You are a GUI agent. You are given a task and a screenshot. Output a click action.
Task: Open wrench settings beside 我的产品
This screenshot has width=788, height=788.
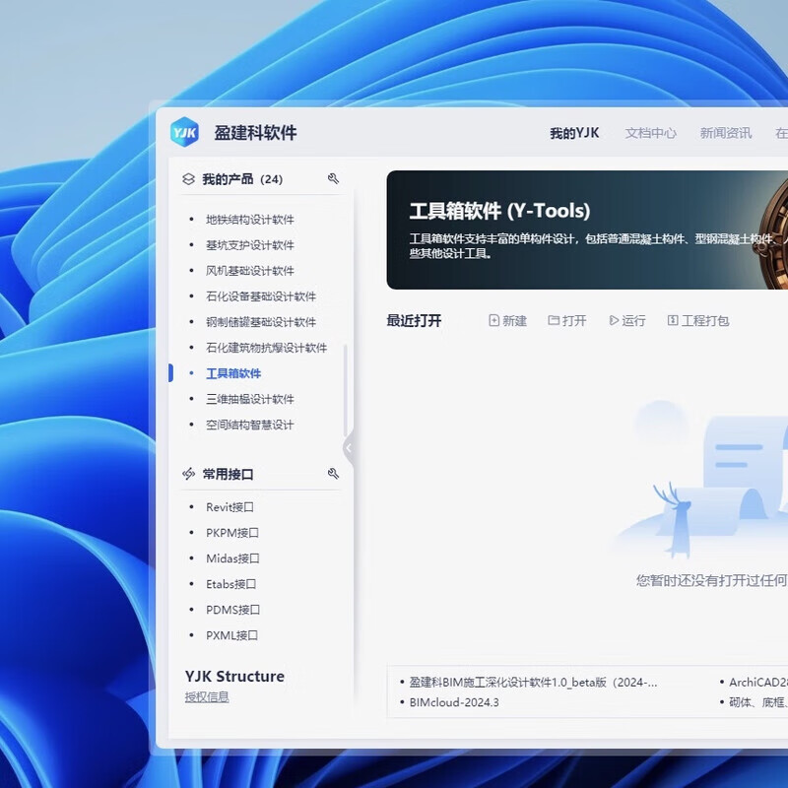coord(333,179)
